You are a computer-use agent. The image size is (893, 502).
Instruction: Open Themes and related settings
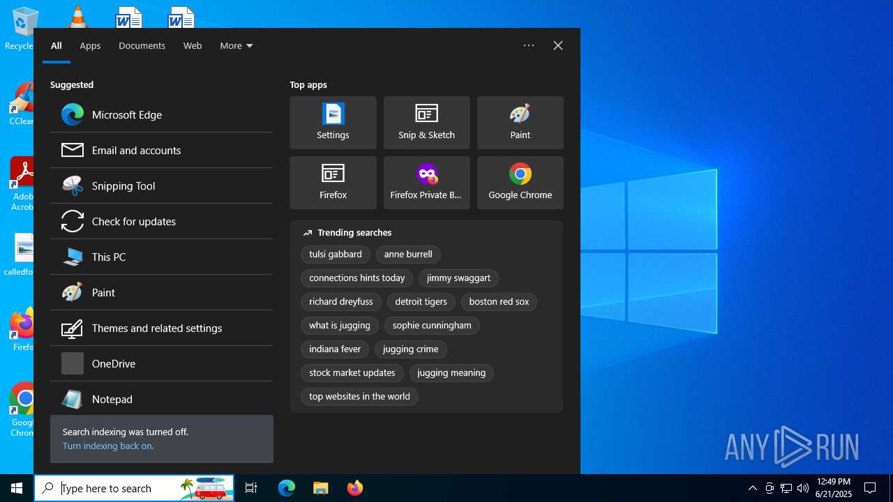click(x=161, y=328)
